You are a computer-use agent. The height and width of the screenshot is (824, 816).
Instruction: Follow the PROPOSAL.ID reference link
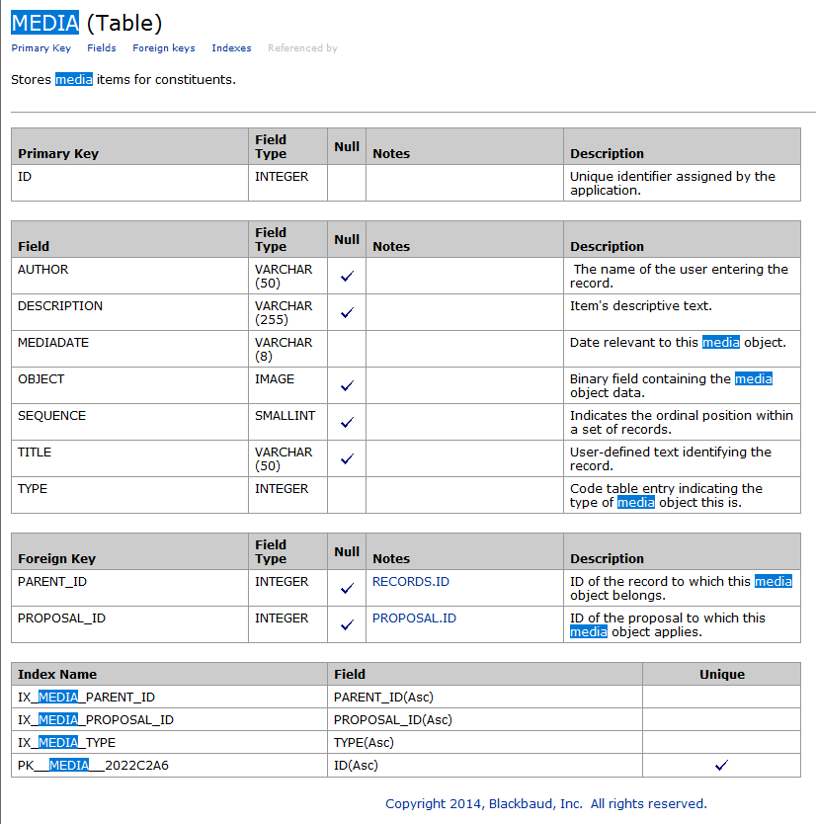click(414, 618)
